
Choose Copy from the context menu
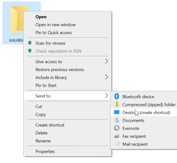(x=68, y=114)
